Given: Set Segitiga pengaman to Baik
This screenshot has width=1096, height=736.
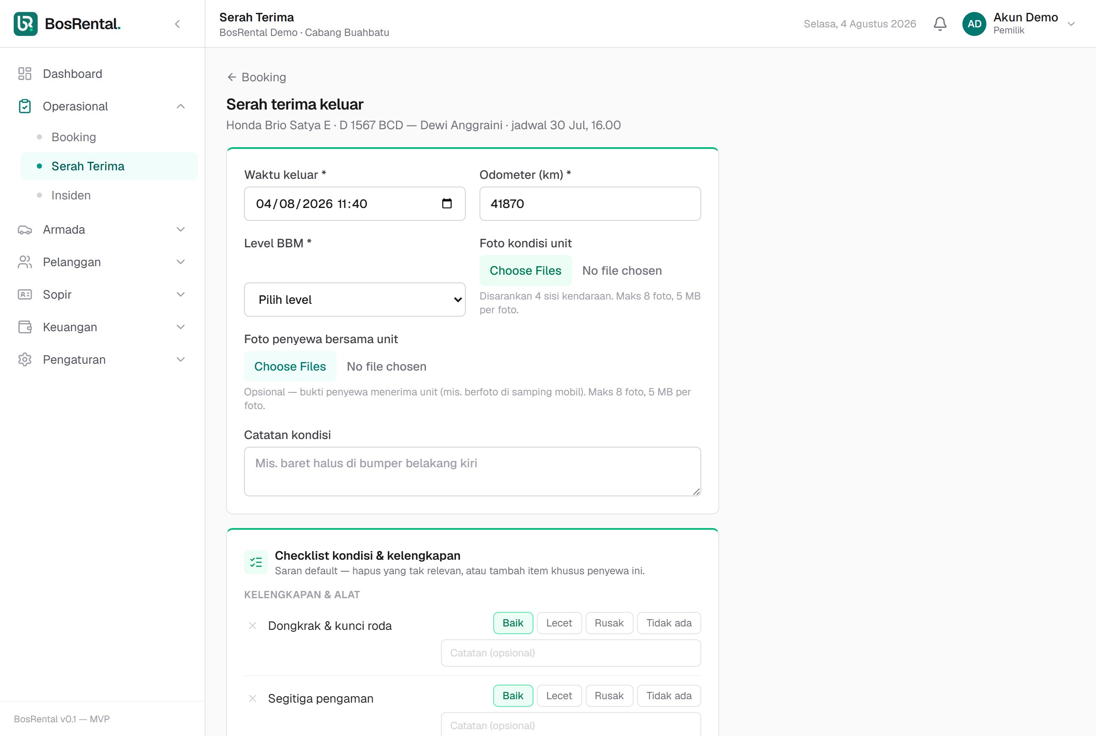Looking at the screenshot, I should [x=513, y=696].
